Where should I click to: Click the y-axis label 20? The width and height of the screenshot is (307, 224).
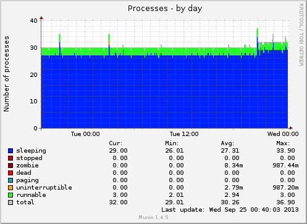point(34,75)
